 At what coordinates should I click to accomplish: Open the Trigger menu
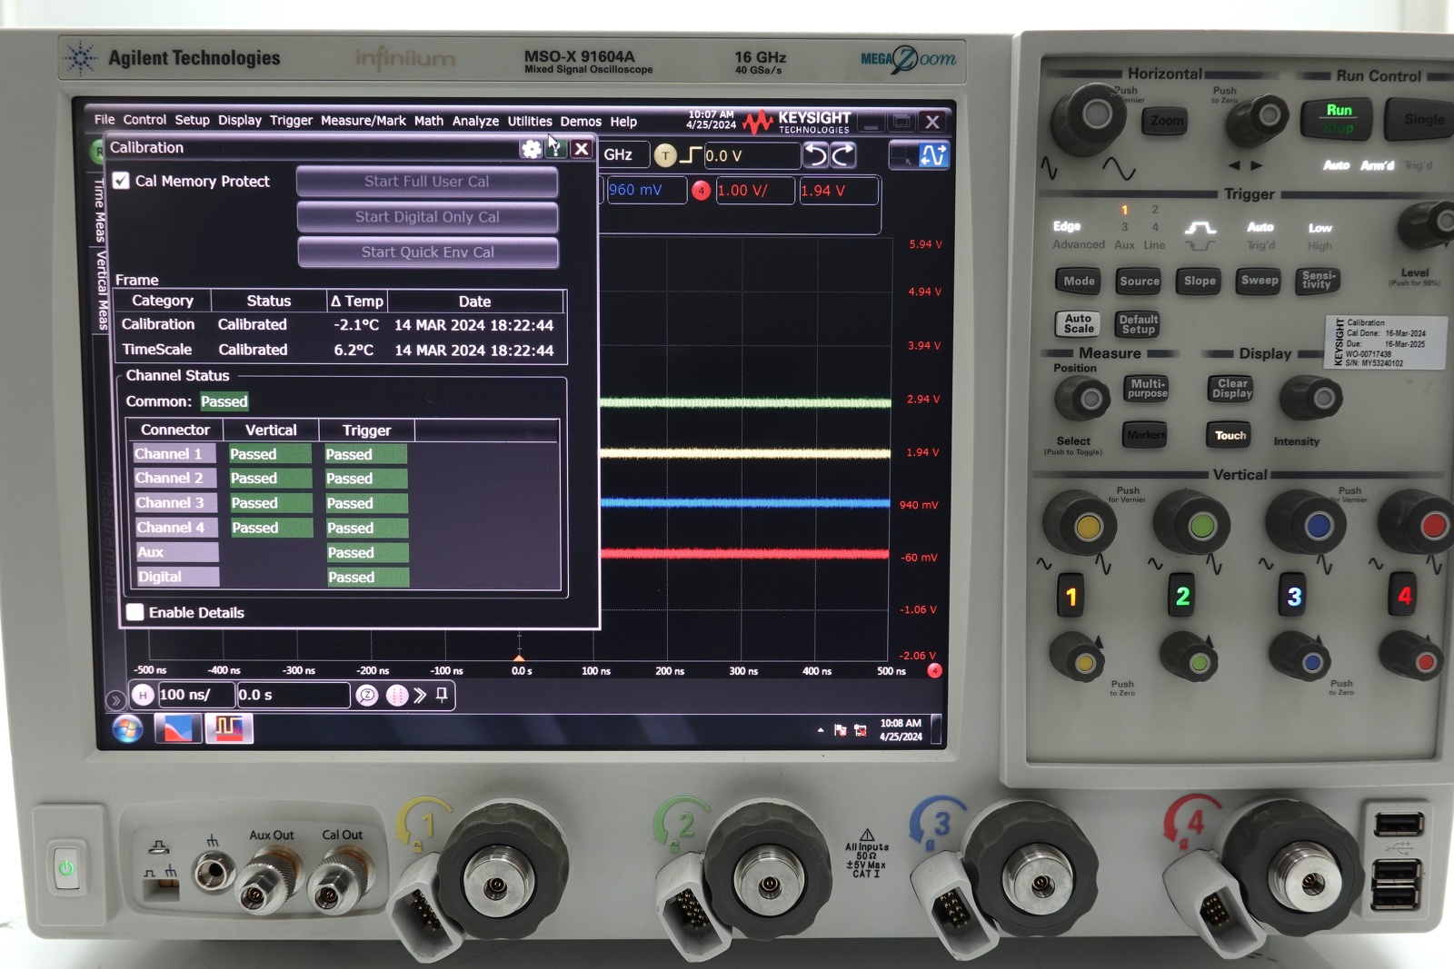291,120
